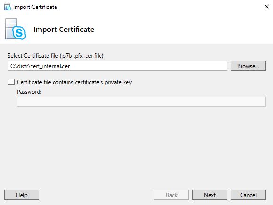Focus the Password text box
Screen dimensions: 273x205
click(141, 102)
